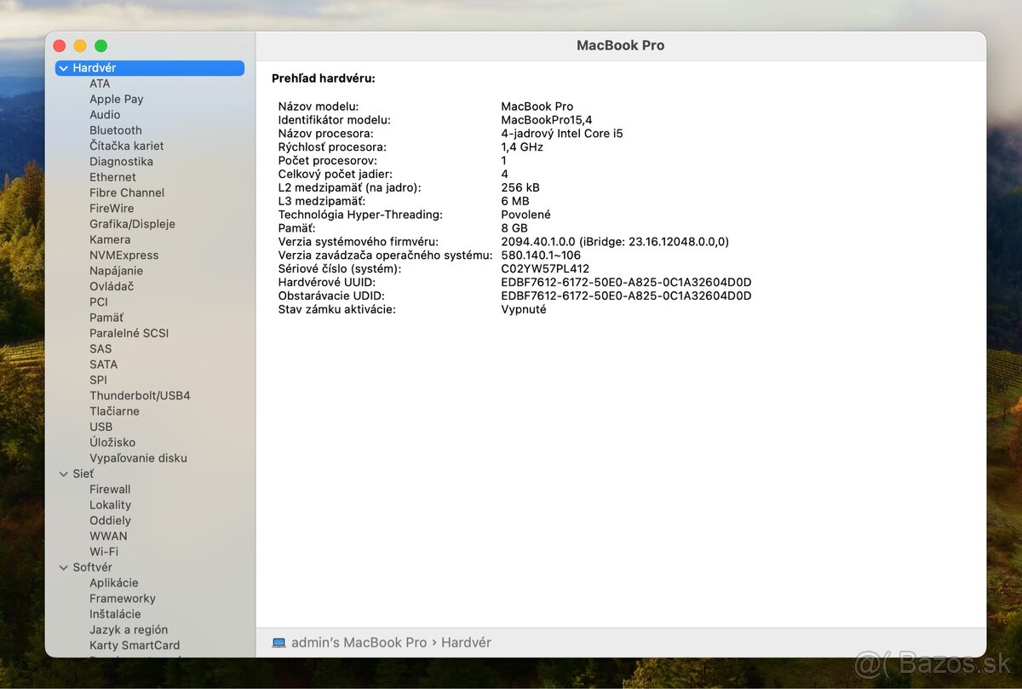Viewport: 1022px width, 689px height.
Task: Open SPI entry
Action: tap(99, 380)
